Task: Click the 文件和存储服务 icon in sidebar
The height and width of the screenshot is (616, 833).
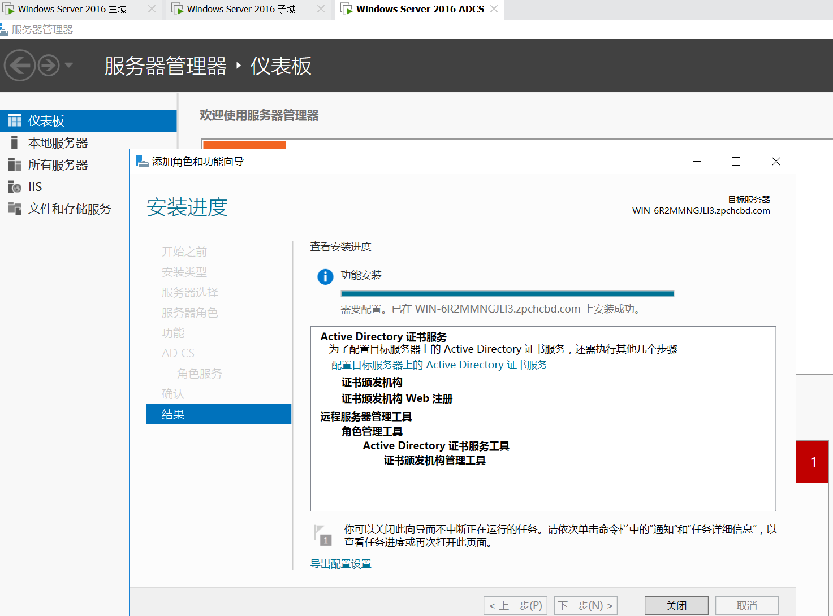Action: click(15, 209)
